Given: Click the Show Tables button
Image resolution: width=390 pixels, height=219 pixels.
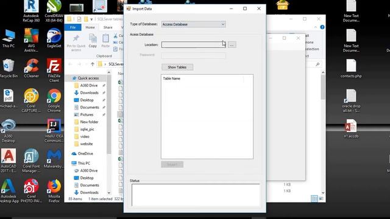Looking at the screenshot, I should (x=177, y=68).
